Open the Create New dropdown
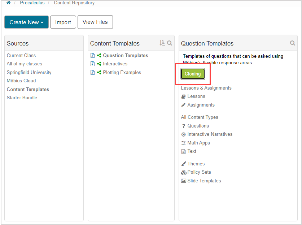The image size is (302, 225). pos(26,22)
